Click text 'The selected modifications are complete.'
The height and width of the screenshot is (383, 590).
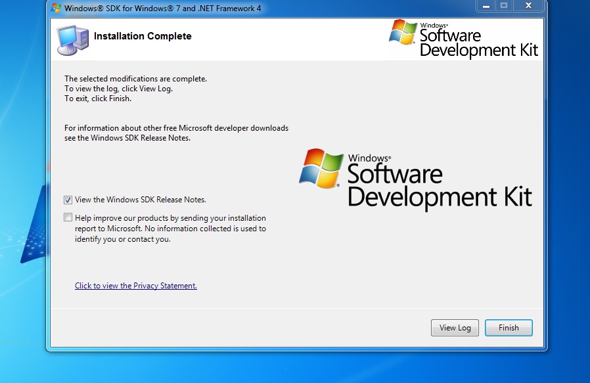pyautogui.click(x=135, y=79)
